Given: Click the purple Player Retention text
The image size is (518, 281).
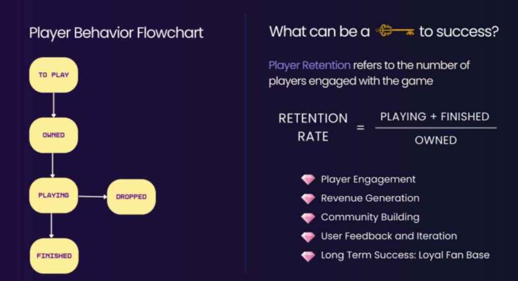Looking at the screenshot, I should (309, 65).
